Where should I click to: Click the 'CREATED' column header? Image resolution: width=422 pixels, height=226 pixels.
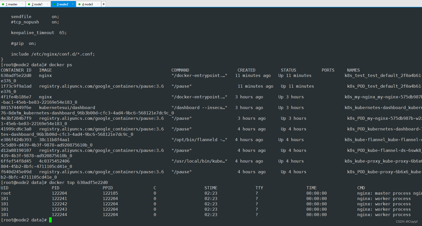click(247, 70)
